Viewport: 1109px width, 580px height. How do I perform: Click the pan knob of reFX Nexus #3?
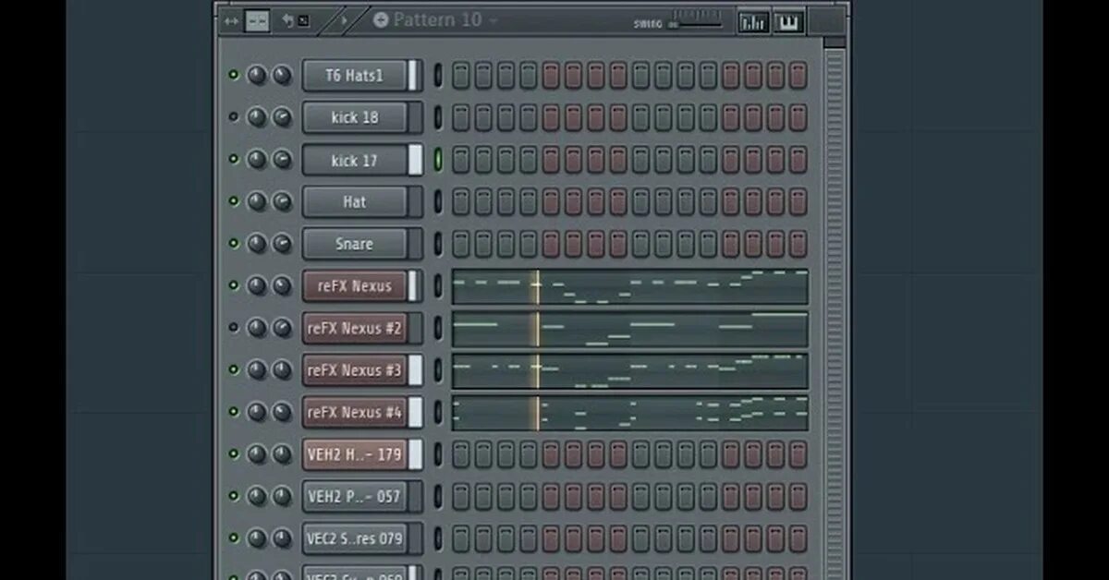pyautogui.click(x=257, y=369)
